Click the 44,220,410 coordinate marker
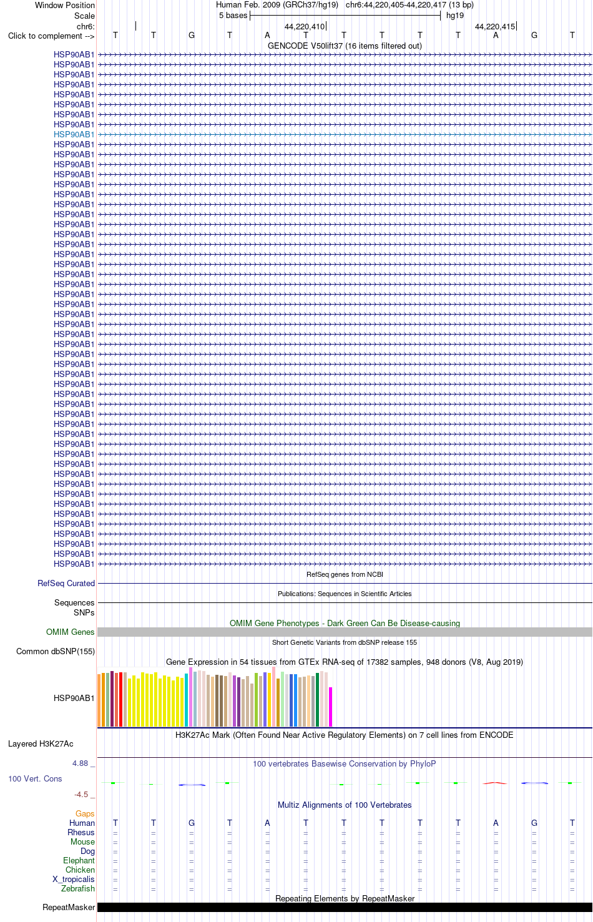The width and height of the screenshot is (593, 922). [x=305, y=26]
